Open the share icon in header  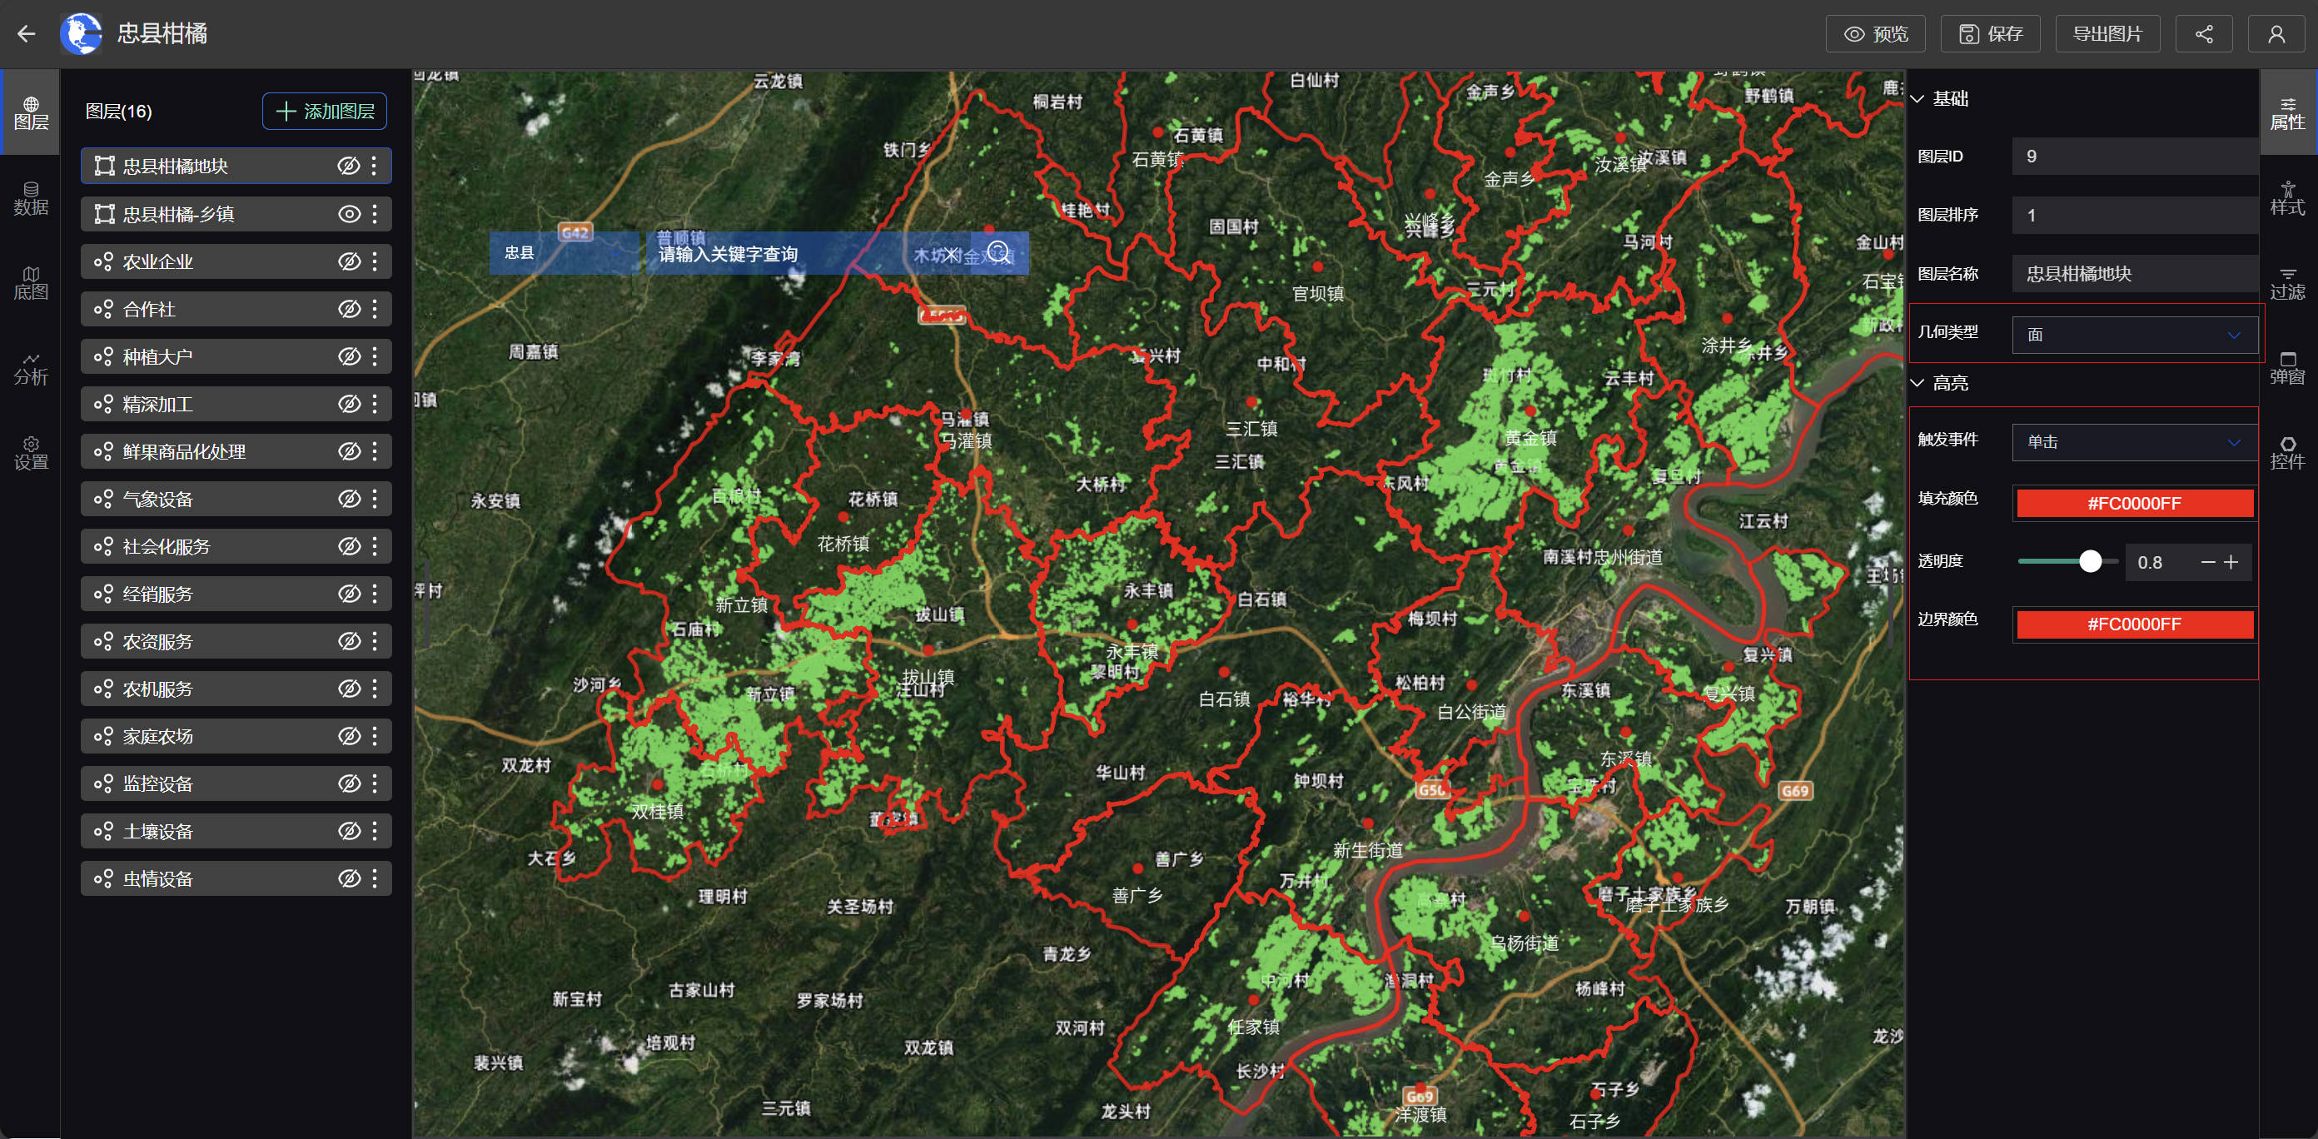2203,34
